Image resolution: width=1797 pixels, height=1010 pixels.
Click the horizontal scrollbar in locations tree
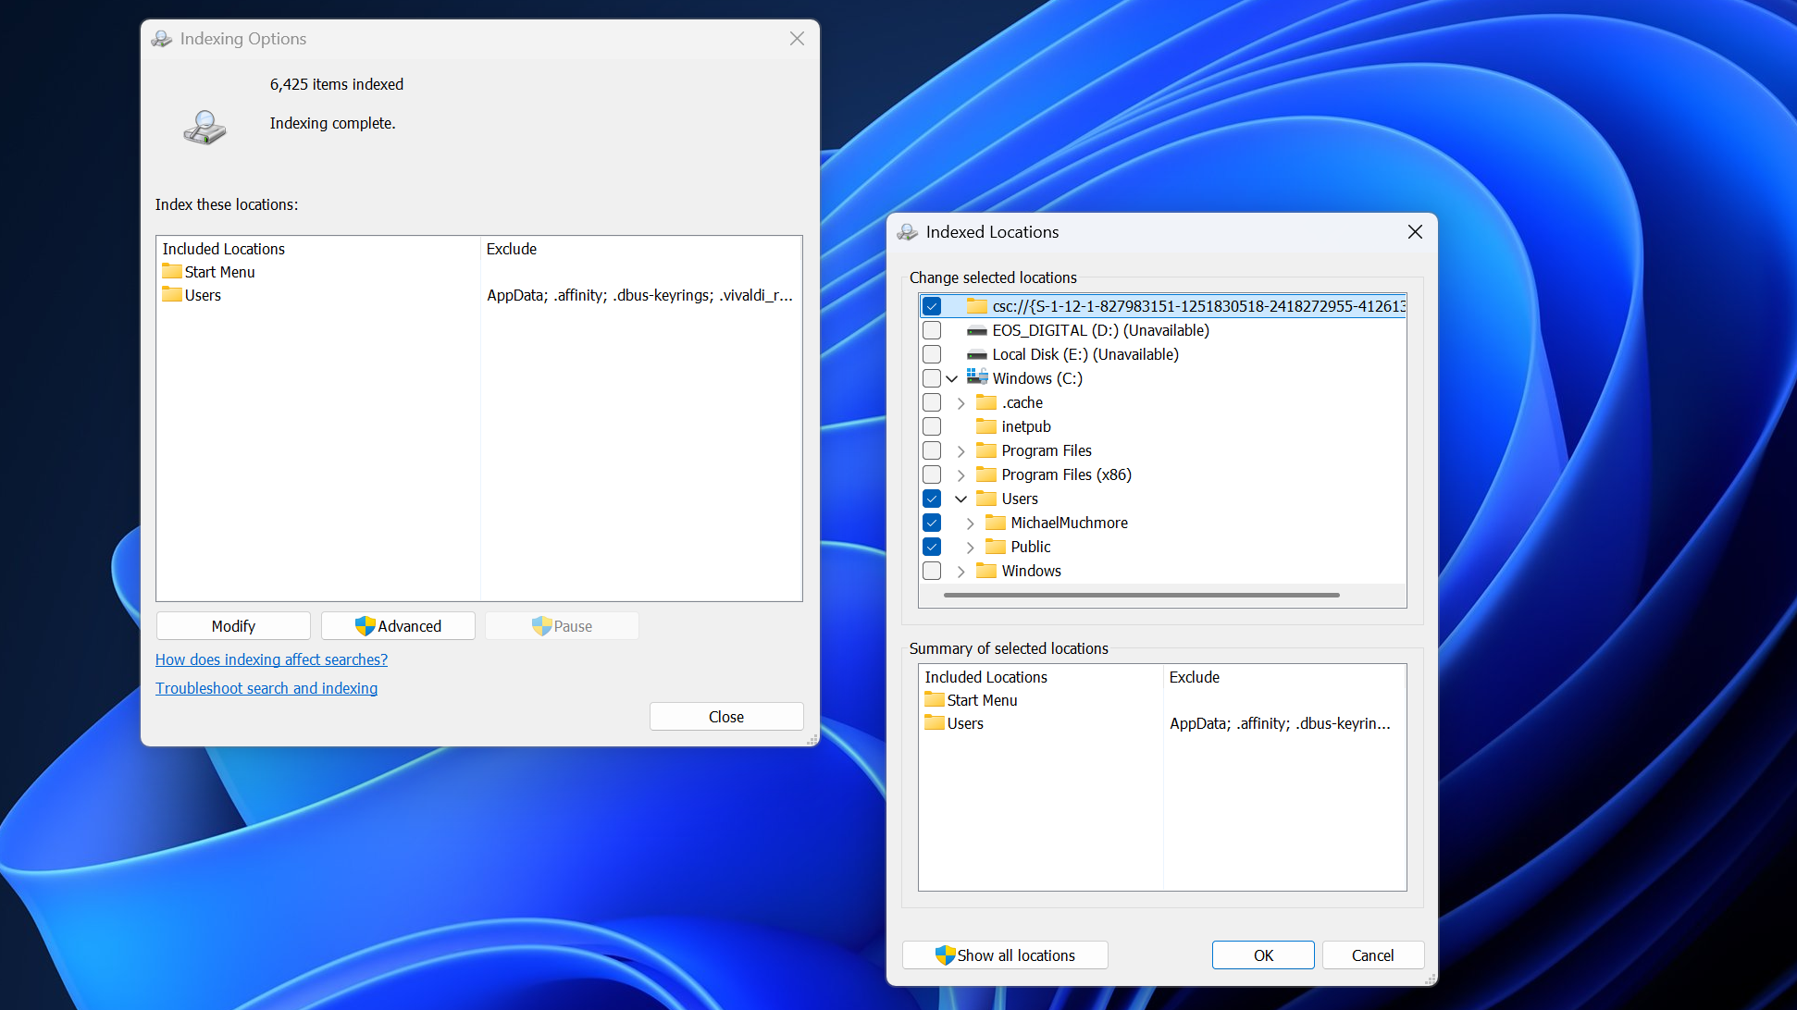[1141, 596]
